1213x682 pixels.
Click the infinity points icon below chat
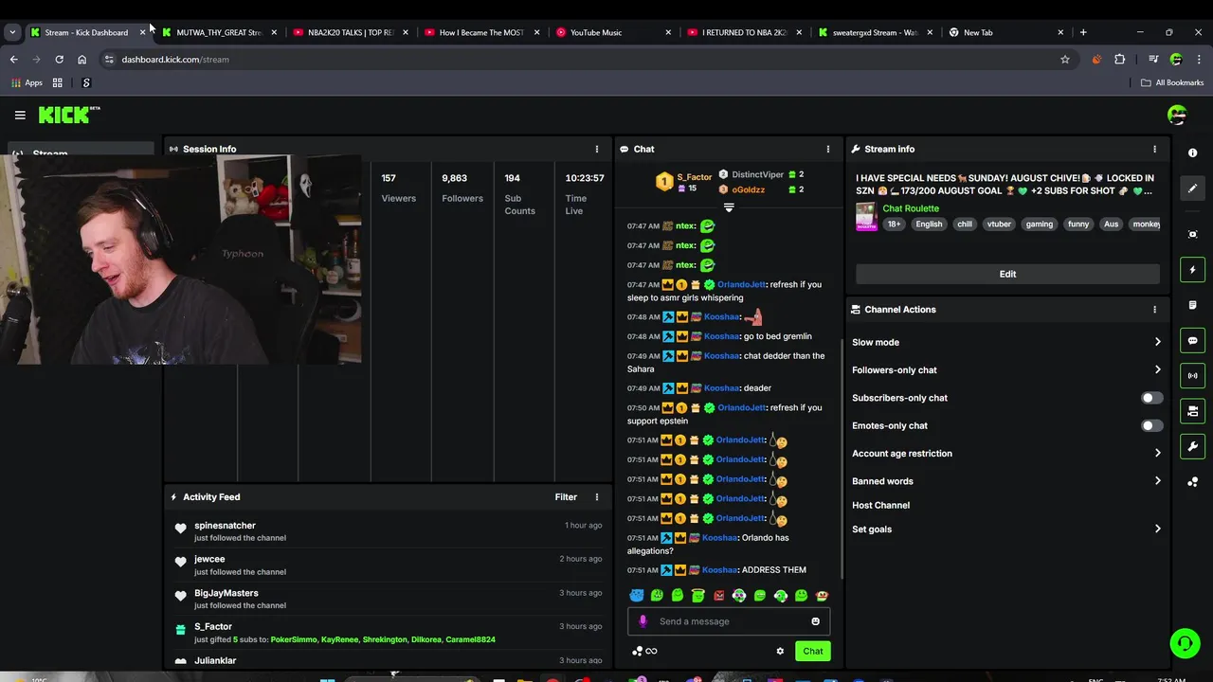click(x=651, y=651)
